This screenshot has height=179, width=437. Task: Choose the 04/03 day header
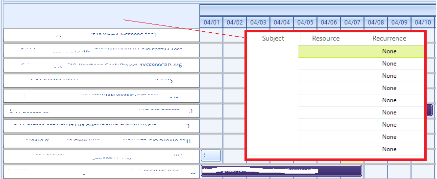tap(258, 22)
